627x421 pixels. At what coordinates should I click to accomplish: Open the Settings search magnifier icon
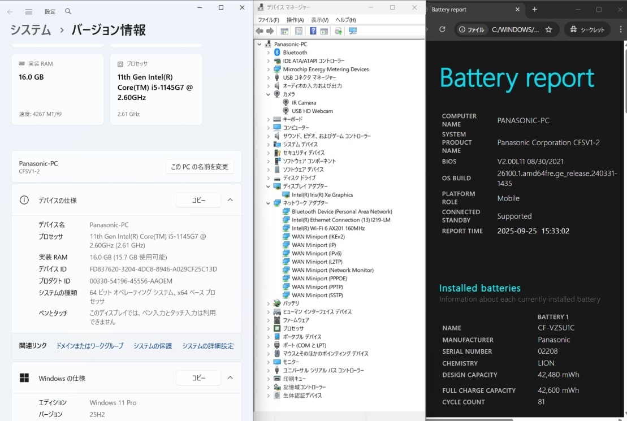coord(68,11)
